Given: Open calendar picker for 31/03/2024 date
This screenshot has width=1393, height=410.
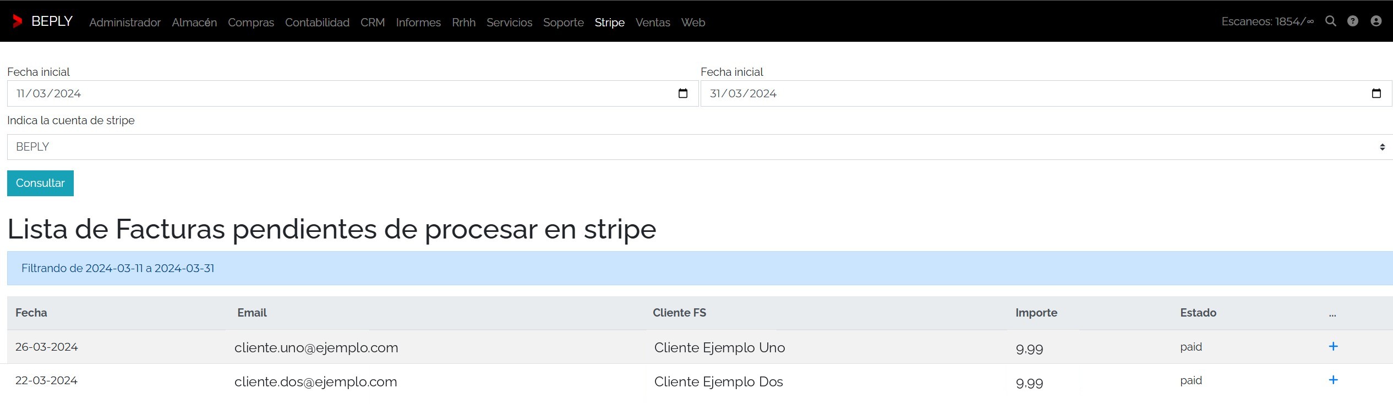Looking at the screenshot, I should pyautogui.click(x=1376, y=93).
